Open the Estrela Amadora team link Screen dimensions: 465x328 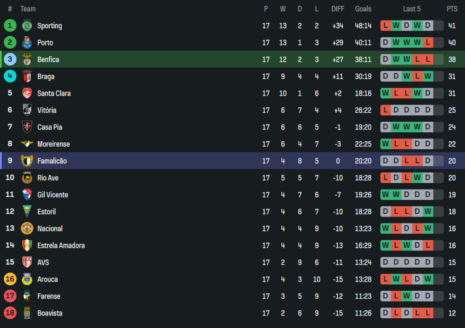pyautogui.click(x=61, y=245)
